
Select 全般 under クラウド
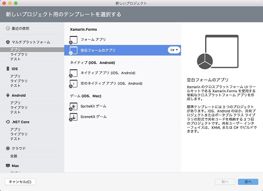[x=14, y=156]
